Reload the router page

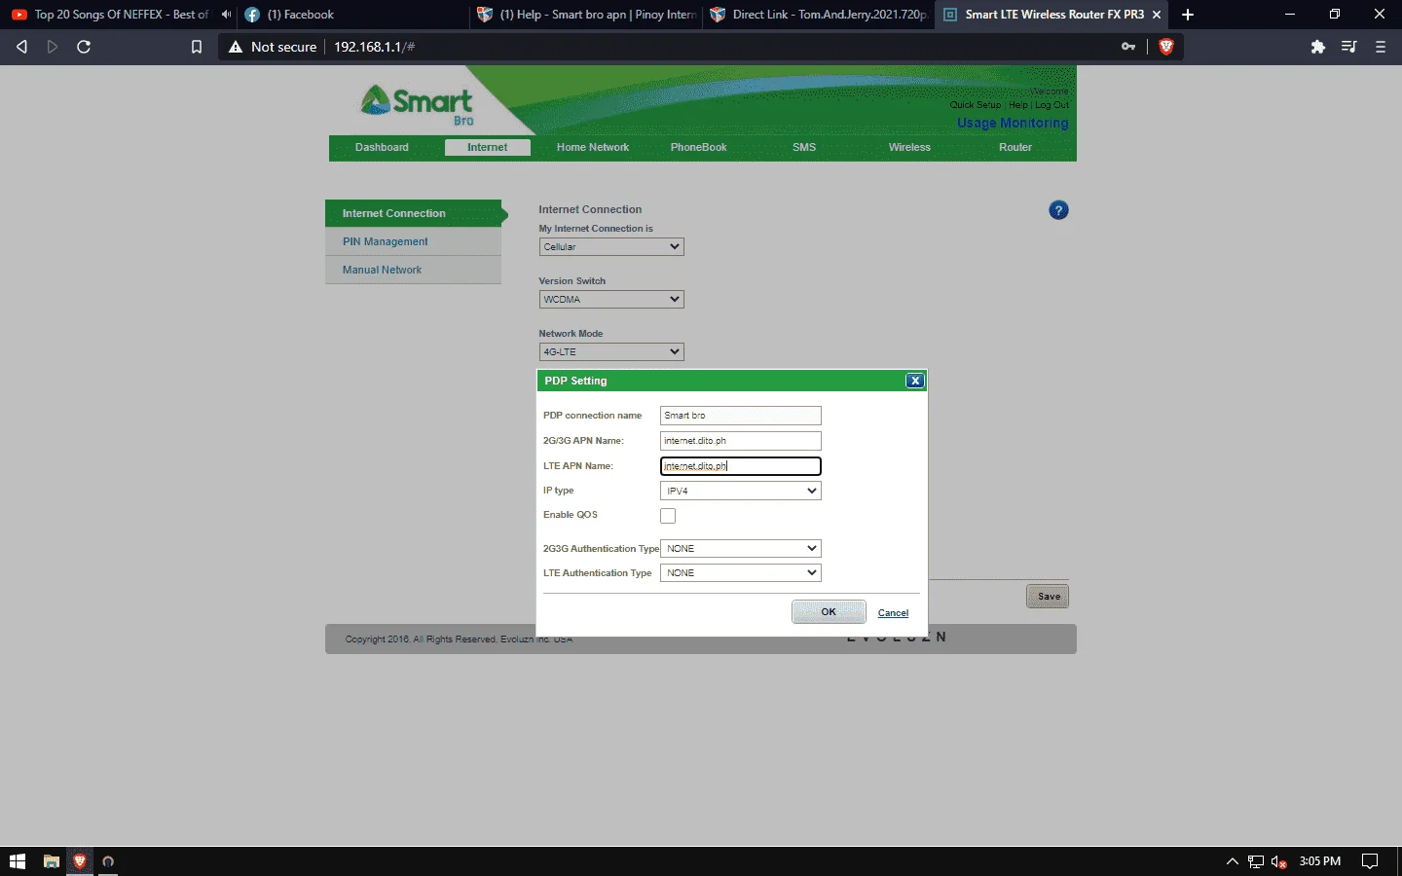click(84, 47)
